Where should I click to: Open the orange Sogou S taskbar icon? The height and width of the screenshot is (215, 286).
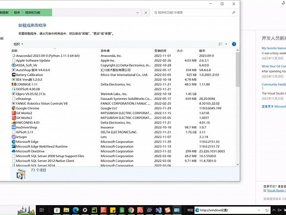click(x=168, y=210)
